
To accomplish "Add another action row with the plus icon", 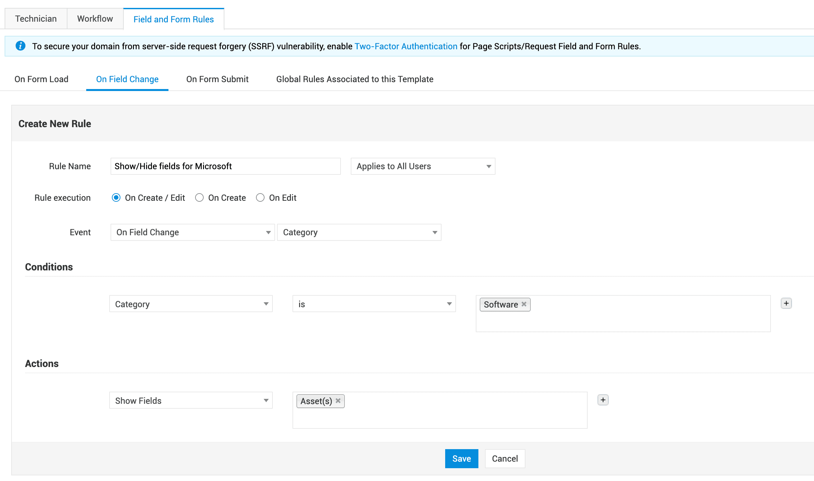I will pos(603,400).
